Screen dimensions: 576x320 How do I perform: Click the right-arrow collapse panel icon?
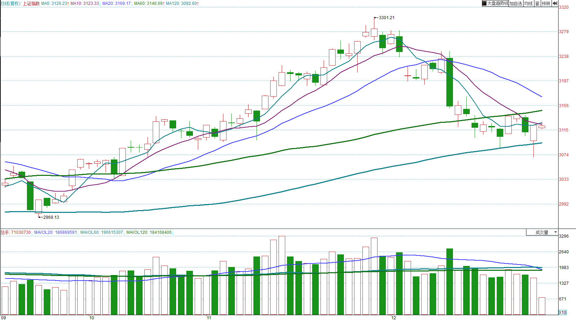(x=555, y=3)
